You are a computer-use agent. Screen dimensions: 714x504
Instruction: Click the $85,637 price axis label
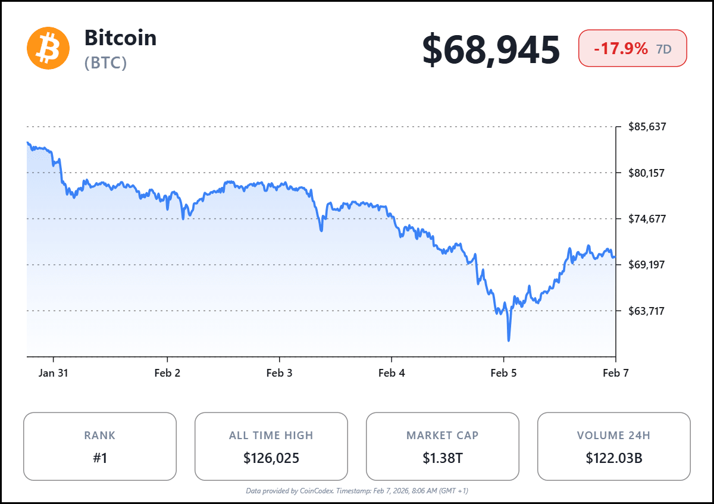coord(647,127)
